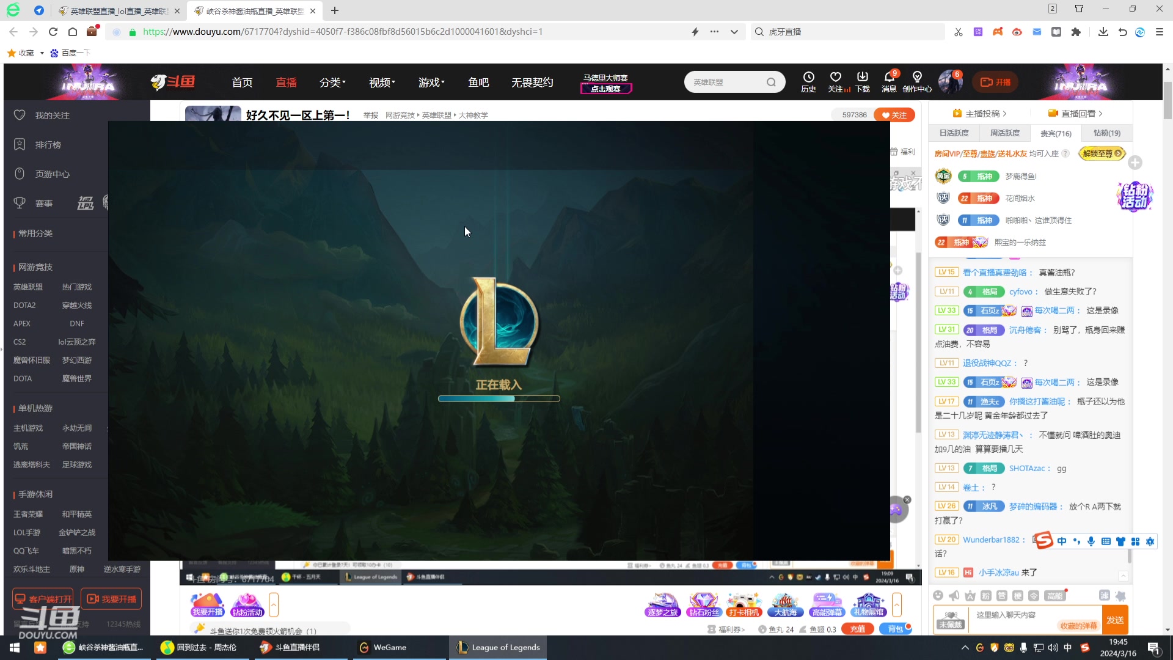Click 排行榜 ranking sidebar icon

(20, 144)
